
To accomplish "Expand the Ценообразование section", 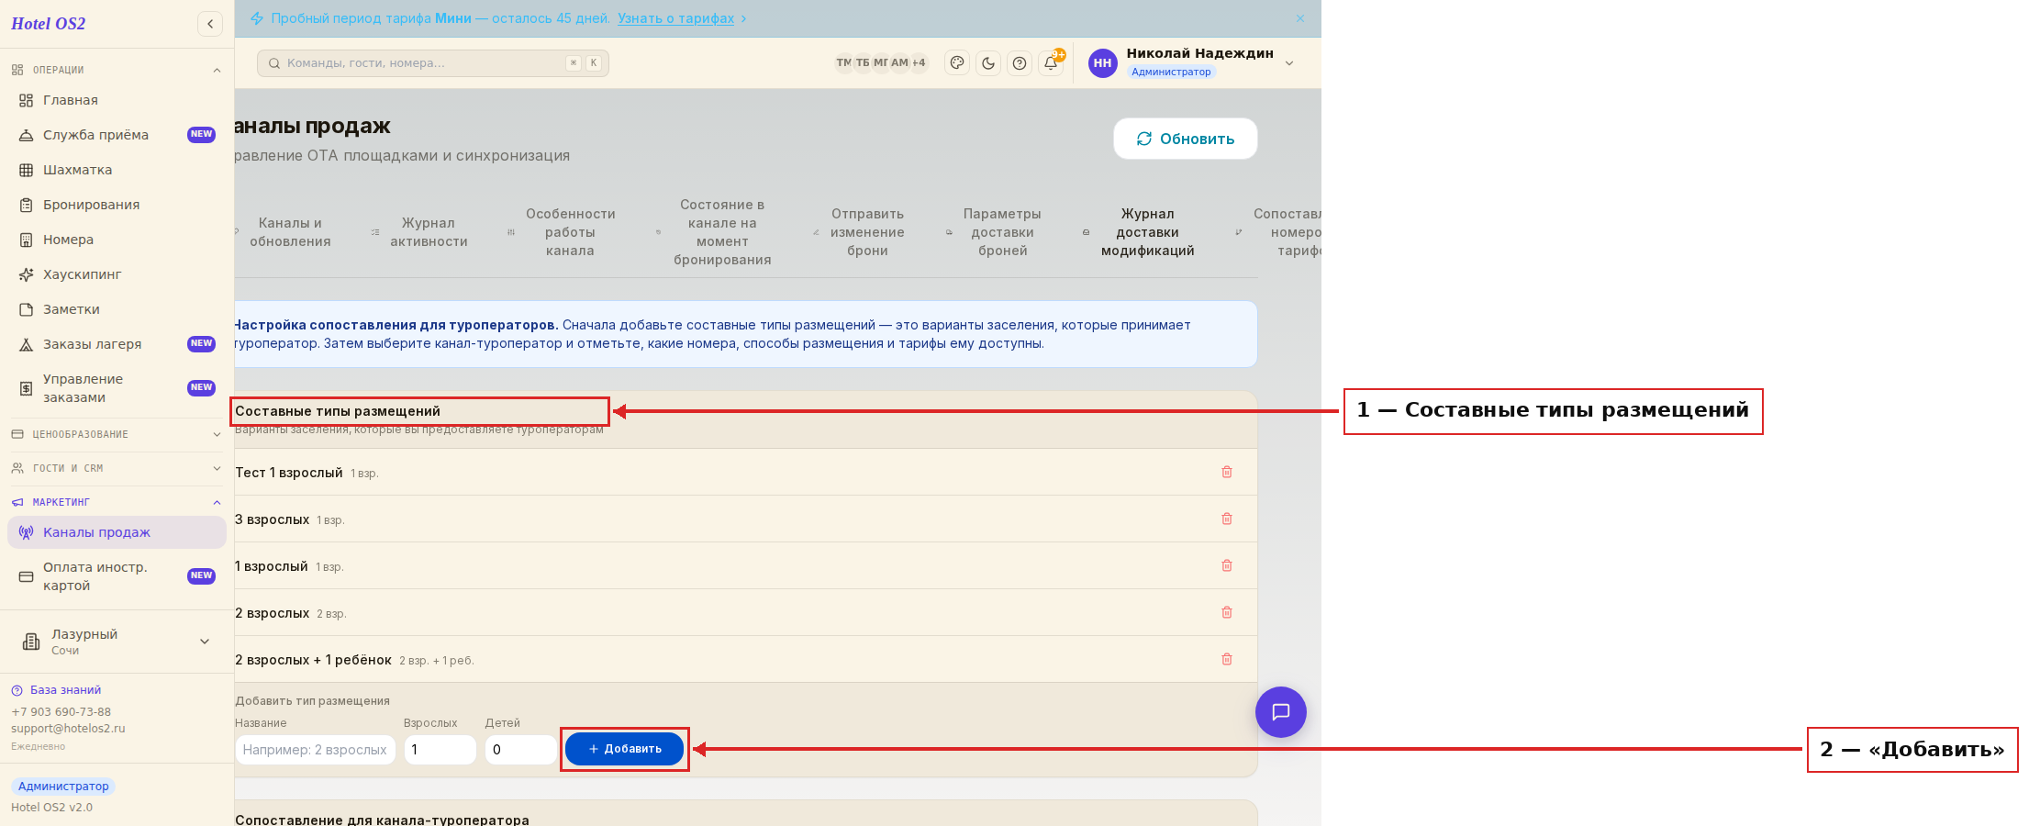I will click(117, 434).
